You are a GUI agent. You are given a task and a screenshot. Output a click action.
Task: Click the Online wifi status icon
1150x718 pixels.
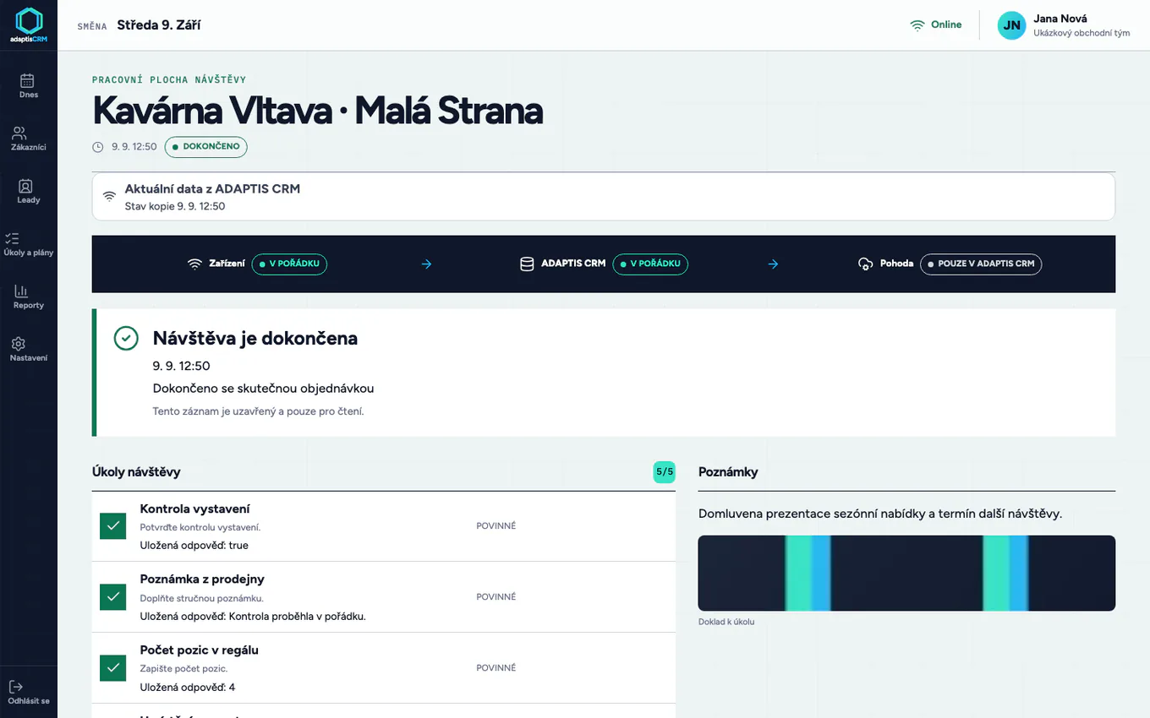click(x=917, y=25)
